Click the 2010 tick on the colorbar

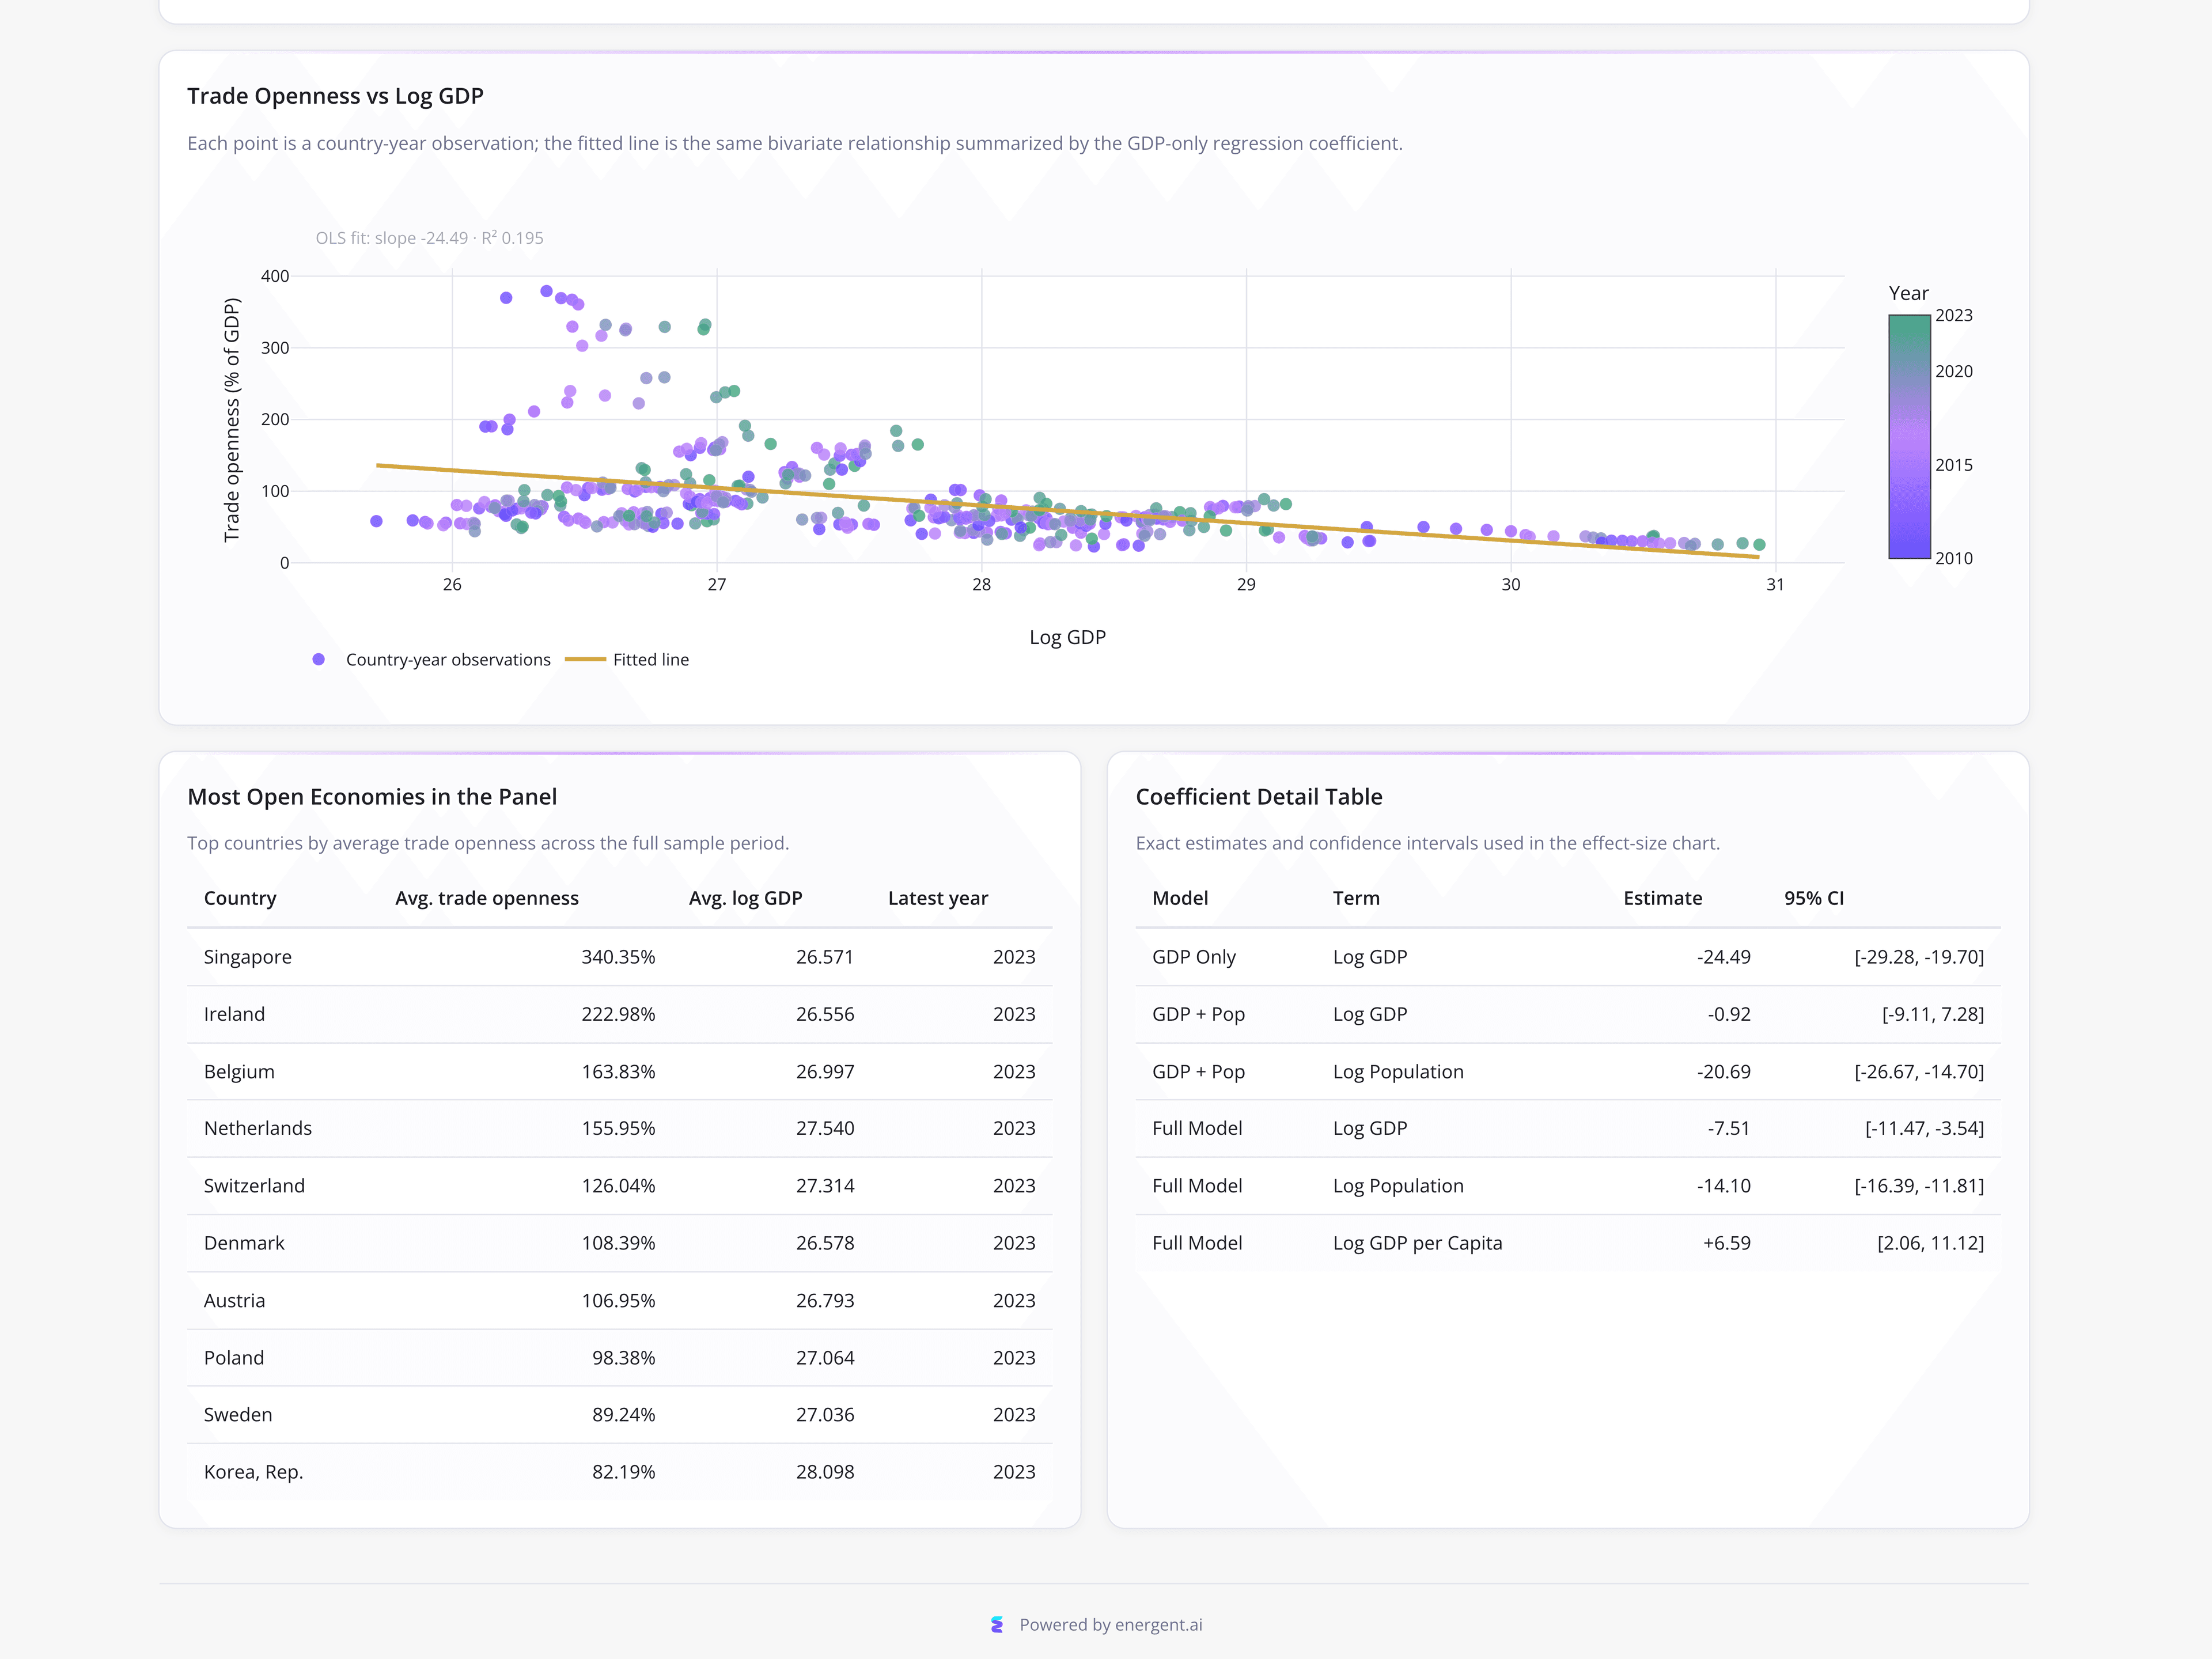[x=1953, y=558]
